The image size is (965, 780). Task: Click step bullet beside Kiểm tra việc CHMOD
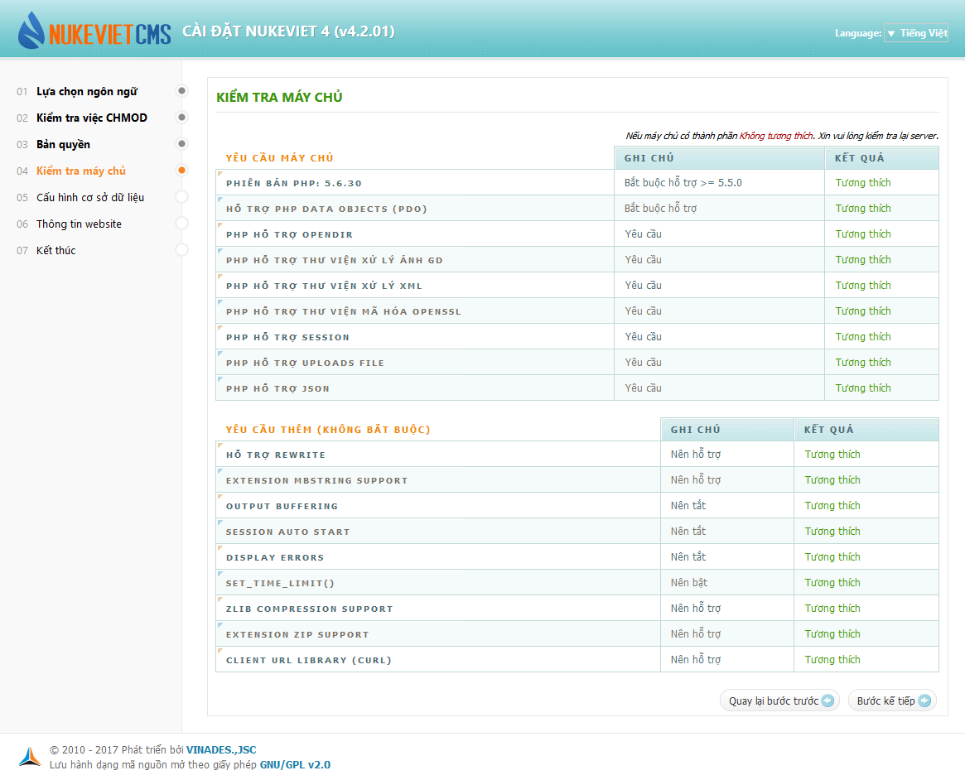(x=181, y=118)
